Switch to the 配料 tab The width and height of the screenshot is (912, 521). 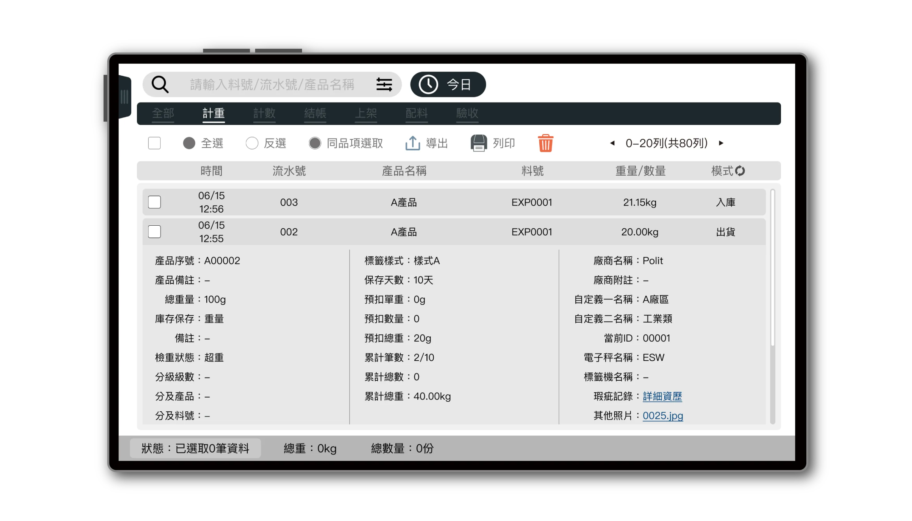417,113
